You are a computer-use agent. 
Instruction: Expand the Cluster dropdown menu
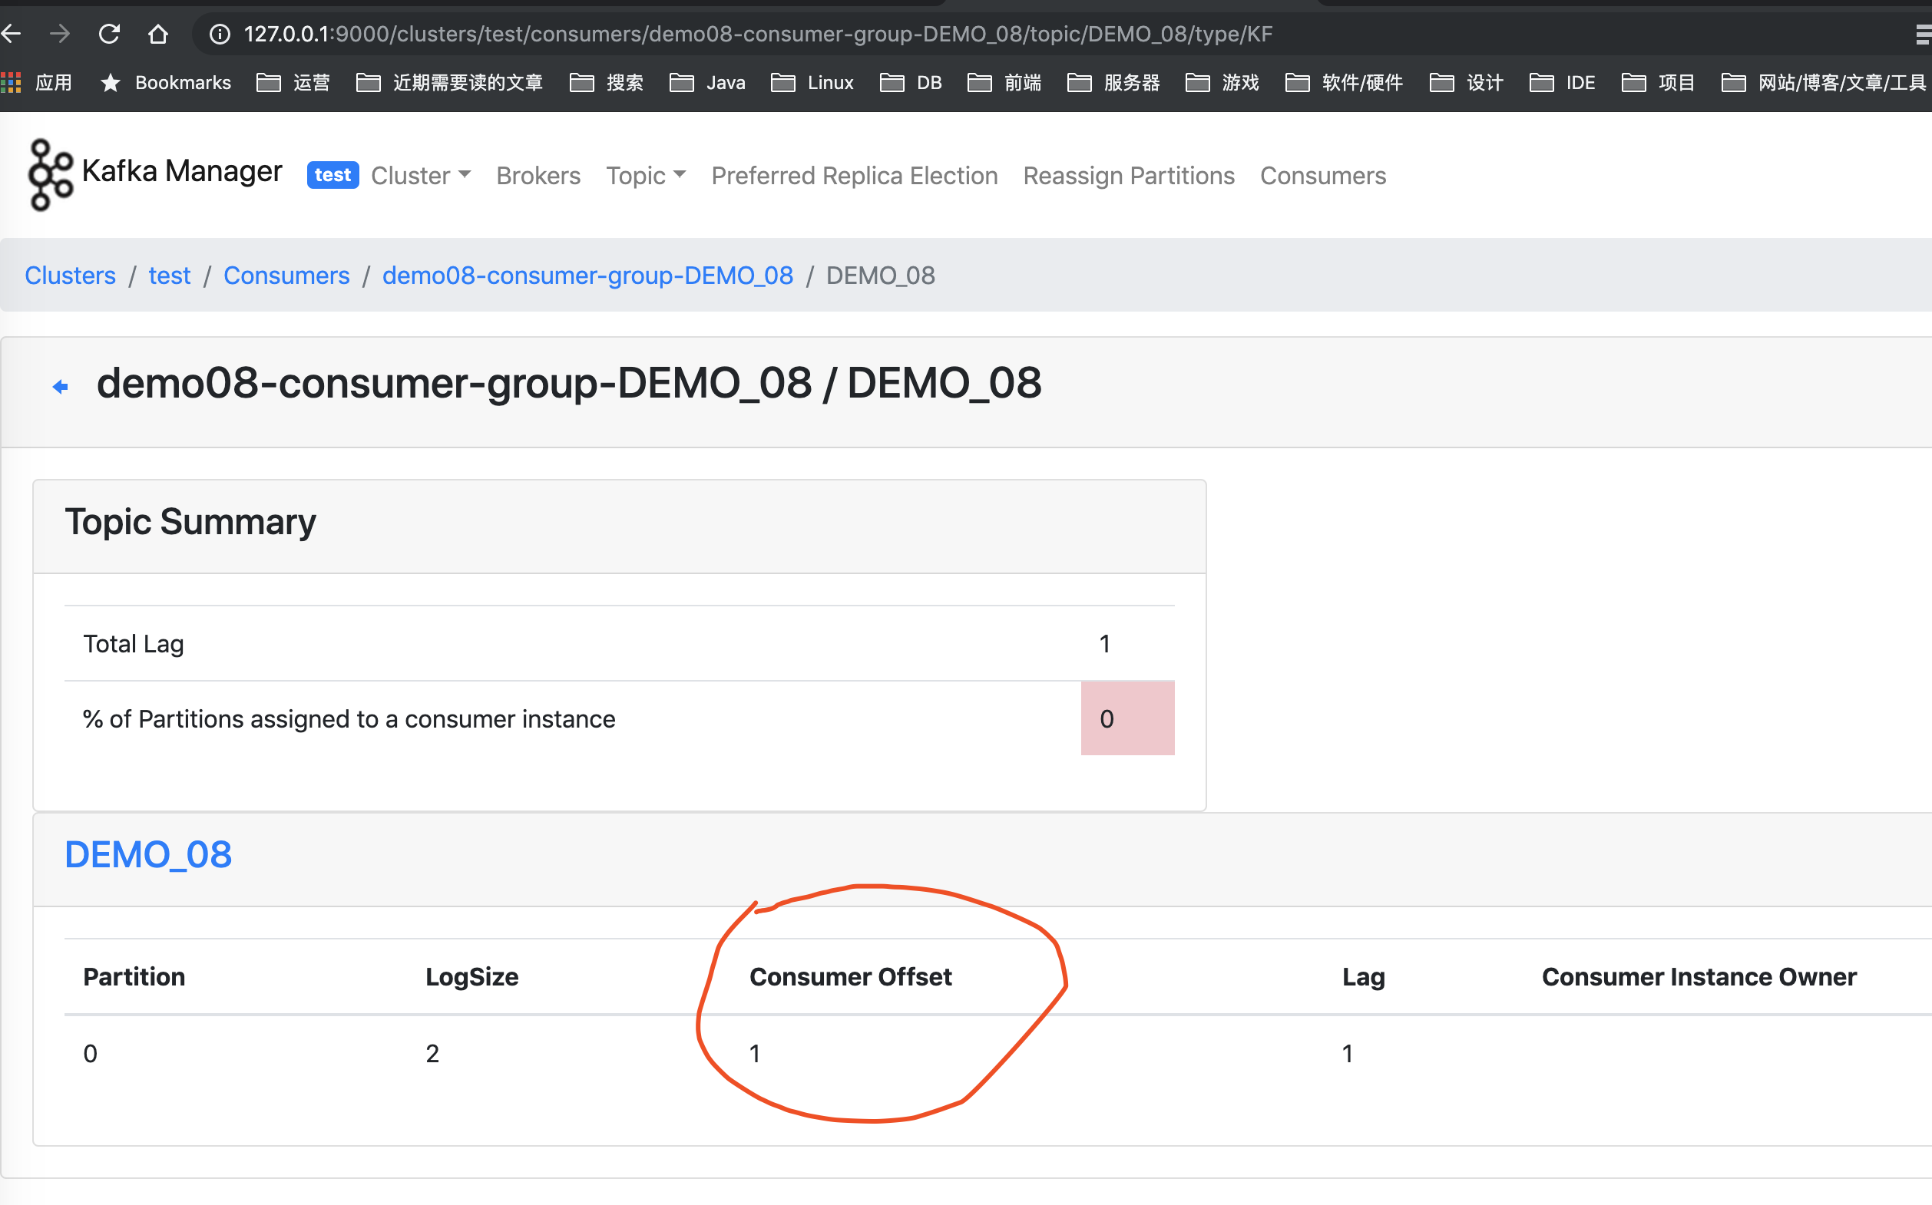click(420, 175)
